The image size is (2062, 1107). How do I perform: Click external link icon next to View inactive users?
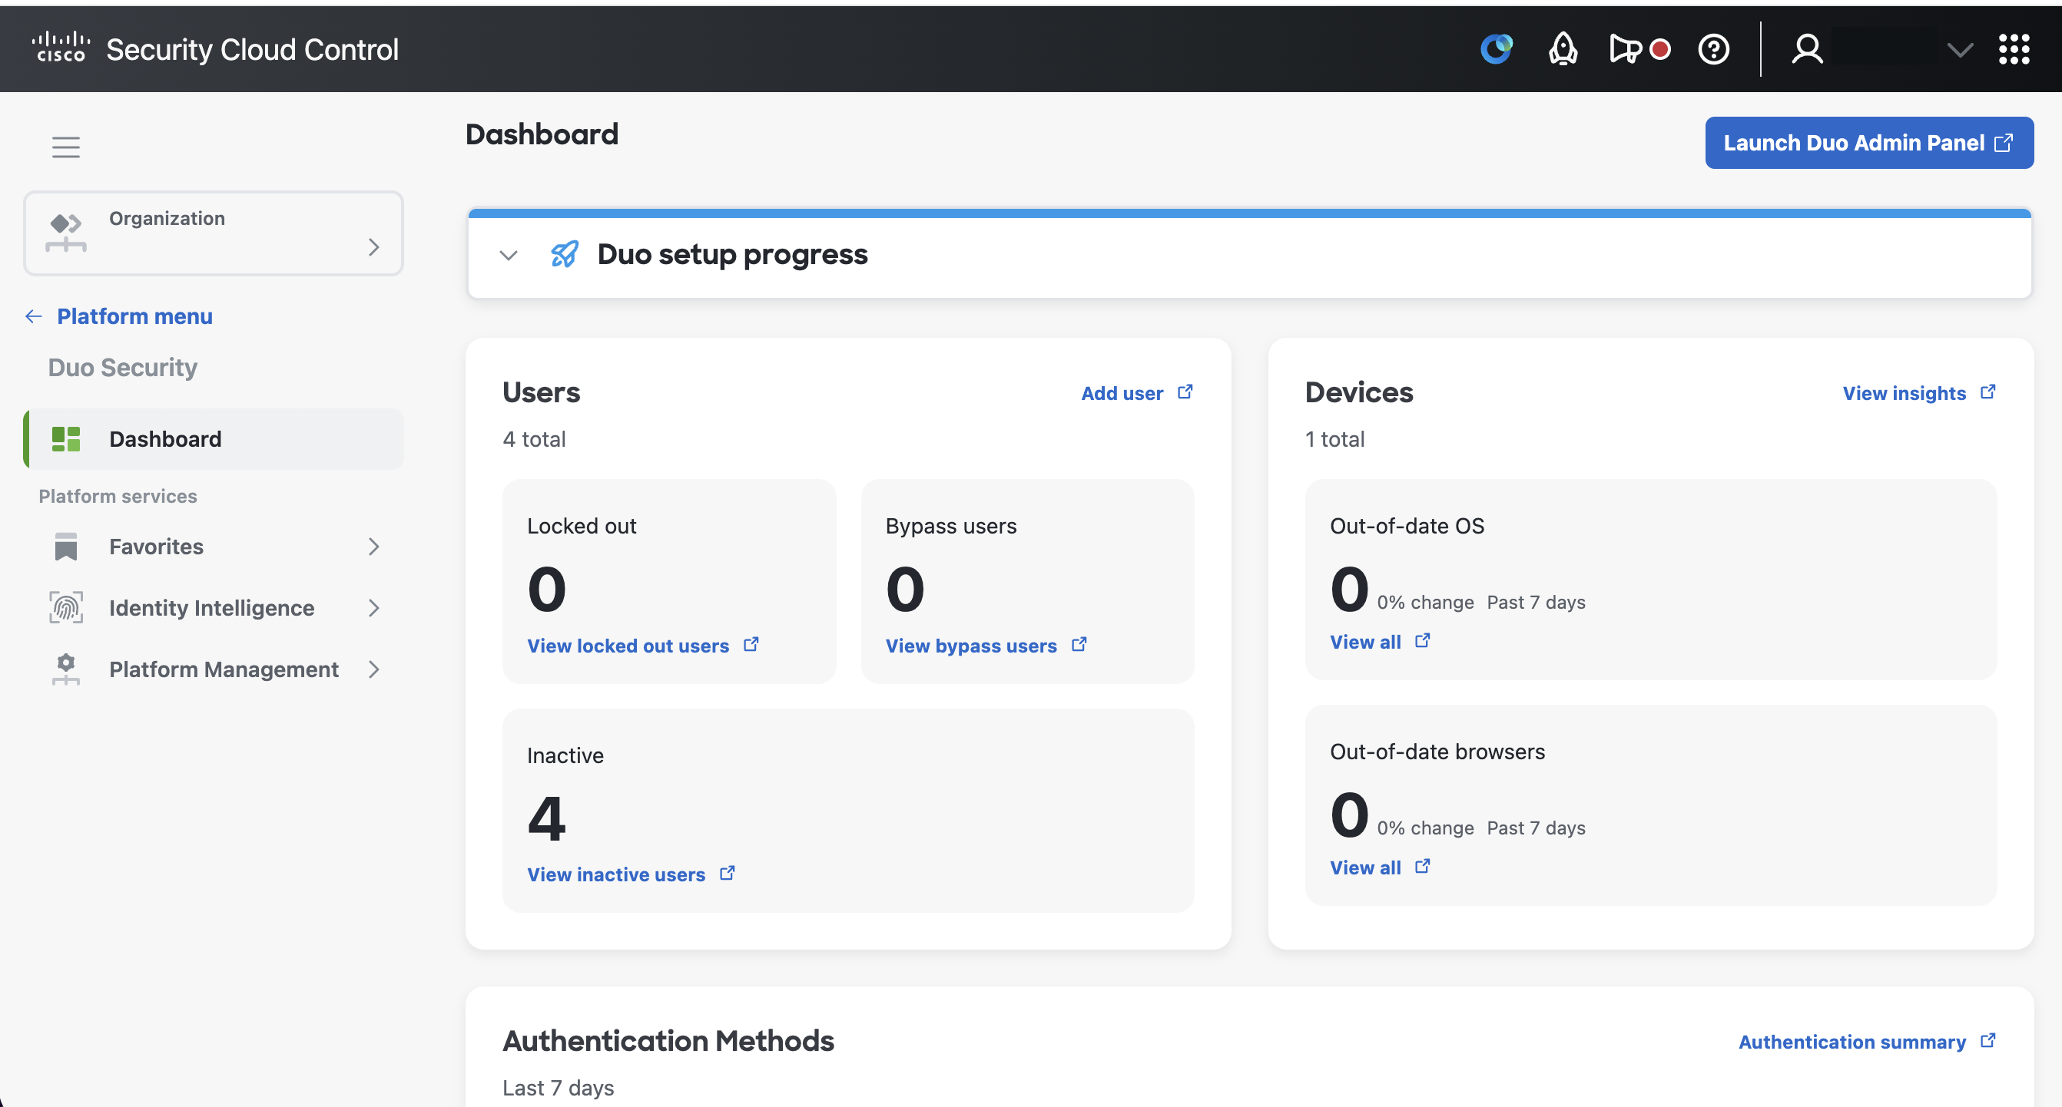[x=727, y=874]
